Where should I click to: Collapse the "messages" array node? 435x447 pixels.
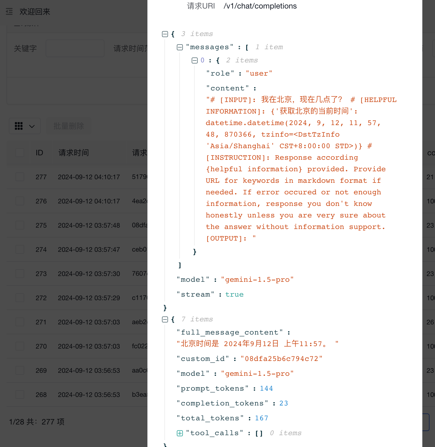180,47
